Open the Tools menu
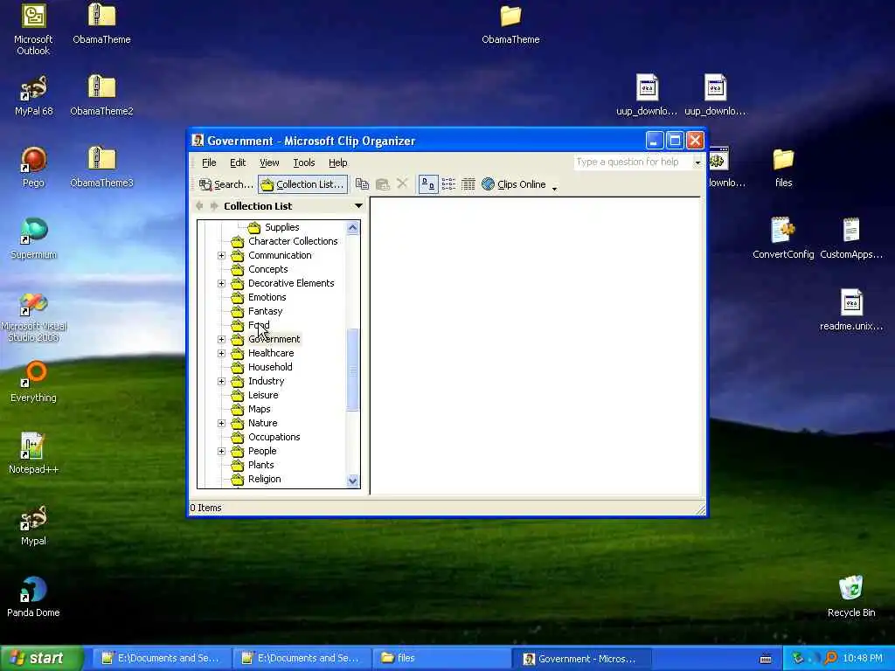Screen dimensions: 895x671 click(303, 163)
